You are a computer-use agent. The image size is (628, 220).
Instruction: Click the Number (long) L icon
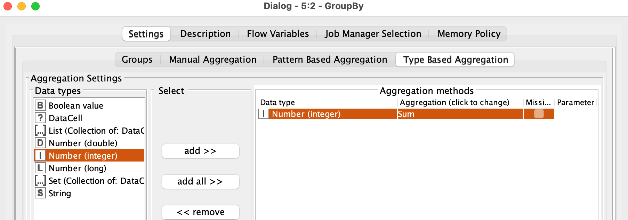tap(40, 168)
